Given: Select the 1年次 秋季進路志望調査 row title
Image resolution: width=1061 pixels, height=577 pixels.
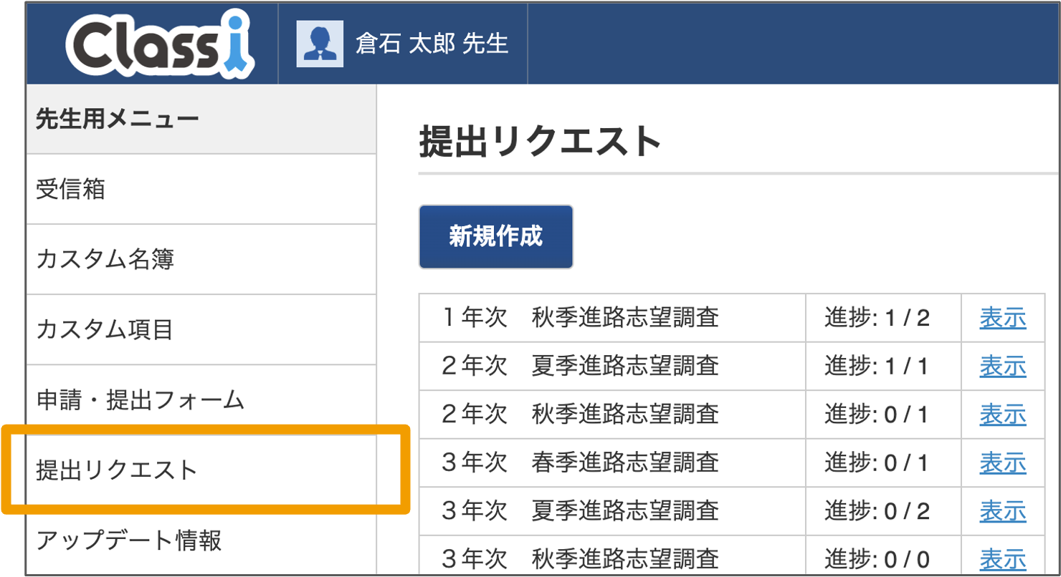Looking at the screenshot, I should (x=581, y=317).
